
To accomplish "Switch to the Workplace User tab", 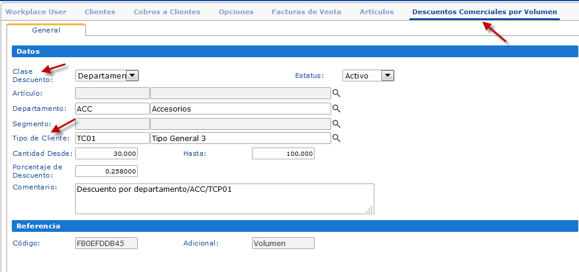I will point(36,12).
